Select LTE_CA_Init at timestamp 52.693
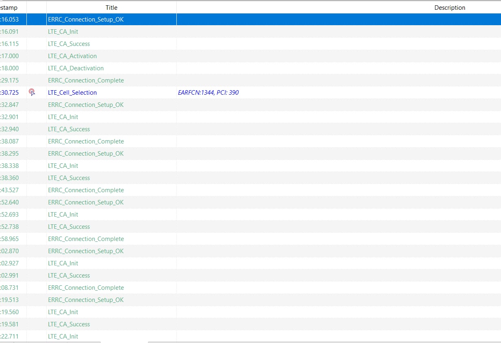The height and width of the screenshot is (343, 501). 63,214
